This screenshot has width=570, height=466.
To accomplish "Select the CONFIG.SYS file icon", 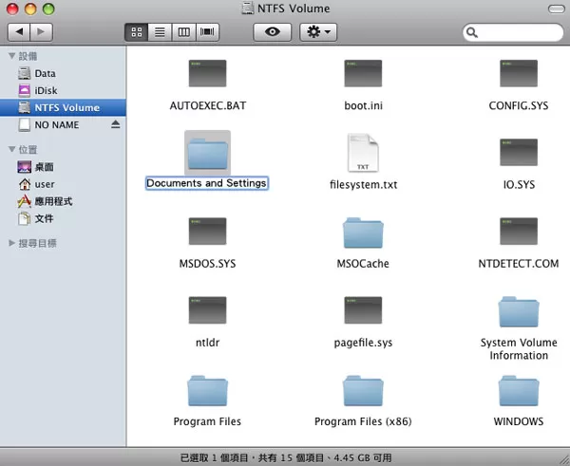I will click(x=519, y=73).
